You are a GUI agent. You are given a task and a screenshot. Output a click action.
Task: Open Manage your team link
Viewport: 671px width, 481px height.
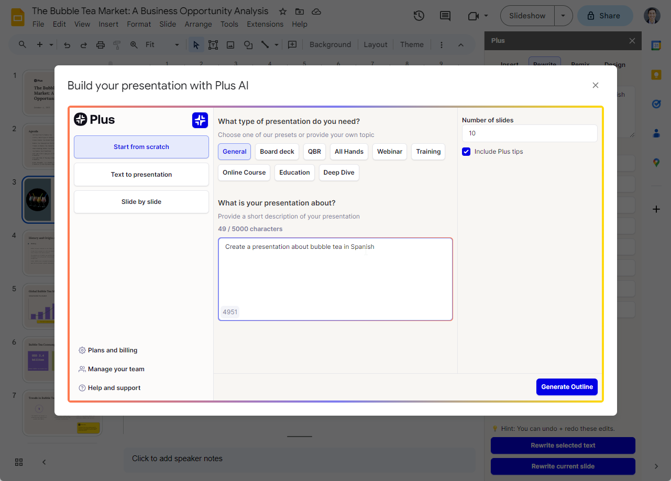[x=111, y=369]
